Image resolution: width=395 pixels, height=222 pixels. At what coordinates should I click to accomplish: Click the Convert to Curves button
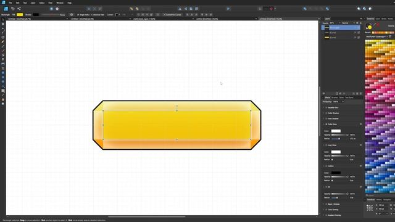pos(173,15)
